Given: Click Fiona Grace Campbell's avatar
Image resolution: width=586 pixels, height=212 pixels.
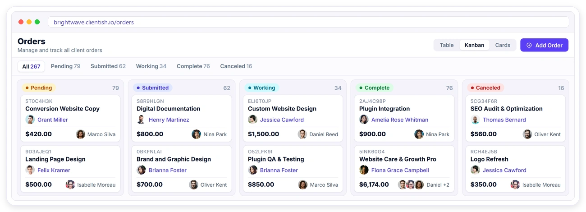Looking at the screenshot, I should 364,170.
